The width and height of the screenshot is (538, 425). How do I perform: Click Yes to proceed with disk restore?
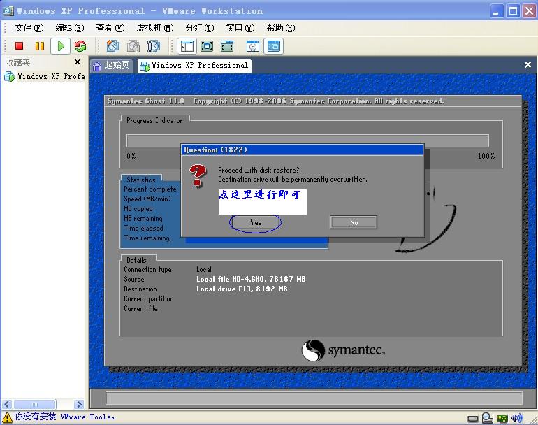[x=256, y=222]
